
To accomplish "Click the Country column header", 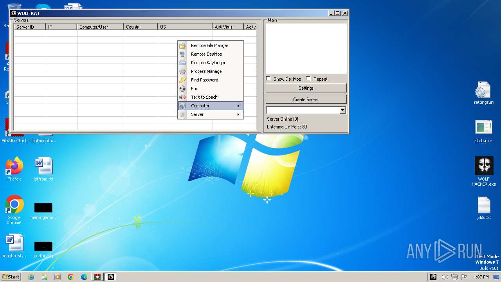I will 141,27.
